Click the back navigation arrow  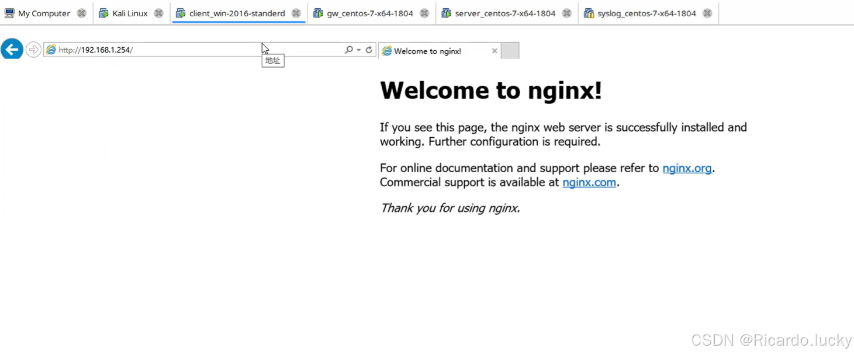point(12,49)
